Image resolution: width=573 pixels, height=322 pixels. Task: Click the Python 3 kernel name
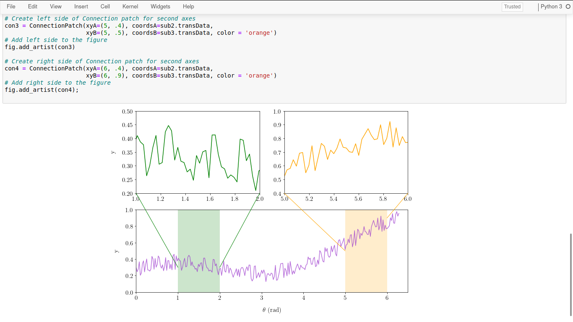point(551,7)
